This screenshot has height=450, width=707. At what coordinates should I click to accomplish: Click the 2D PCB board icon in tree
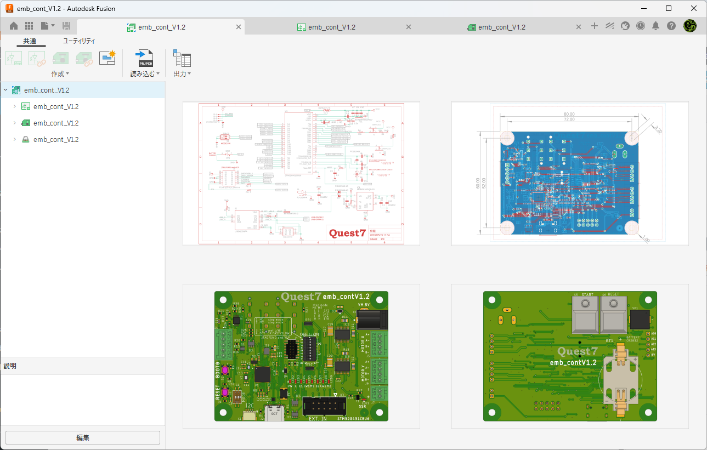pos(26,123)
